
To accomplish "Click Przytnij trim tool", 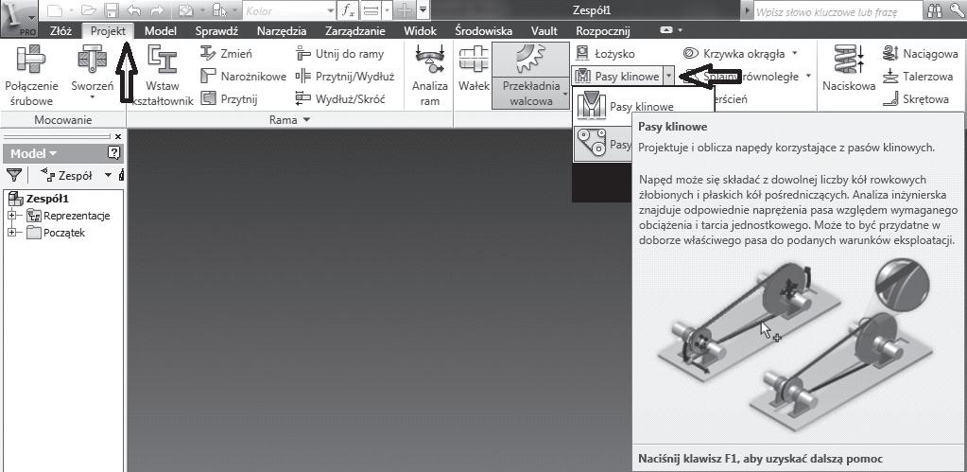I will tap(230, 98).
